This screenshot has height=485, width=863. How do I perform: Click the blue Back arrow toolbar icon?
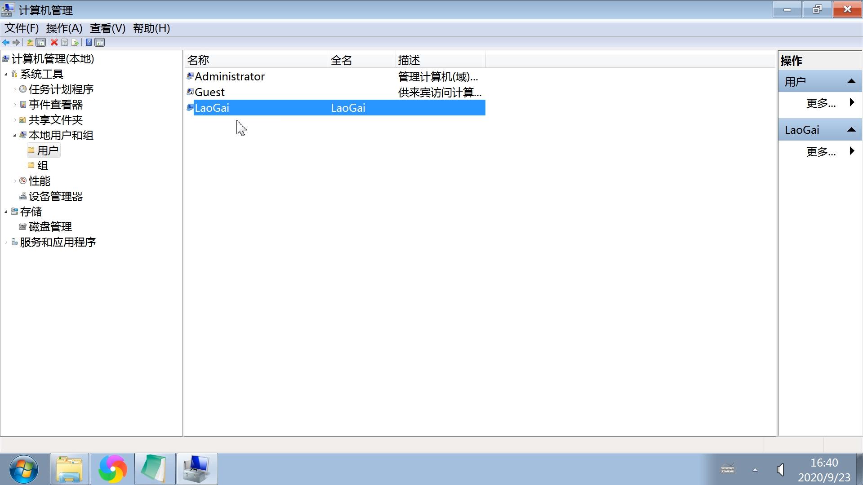[6, 42]
